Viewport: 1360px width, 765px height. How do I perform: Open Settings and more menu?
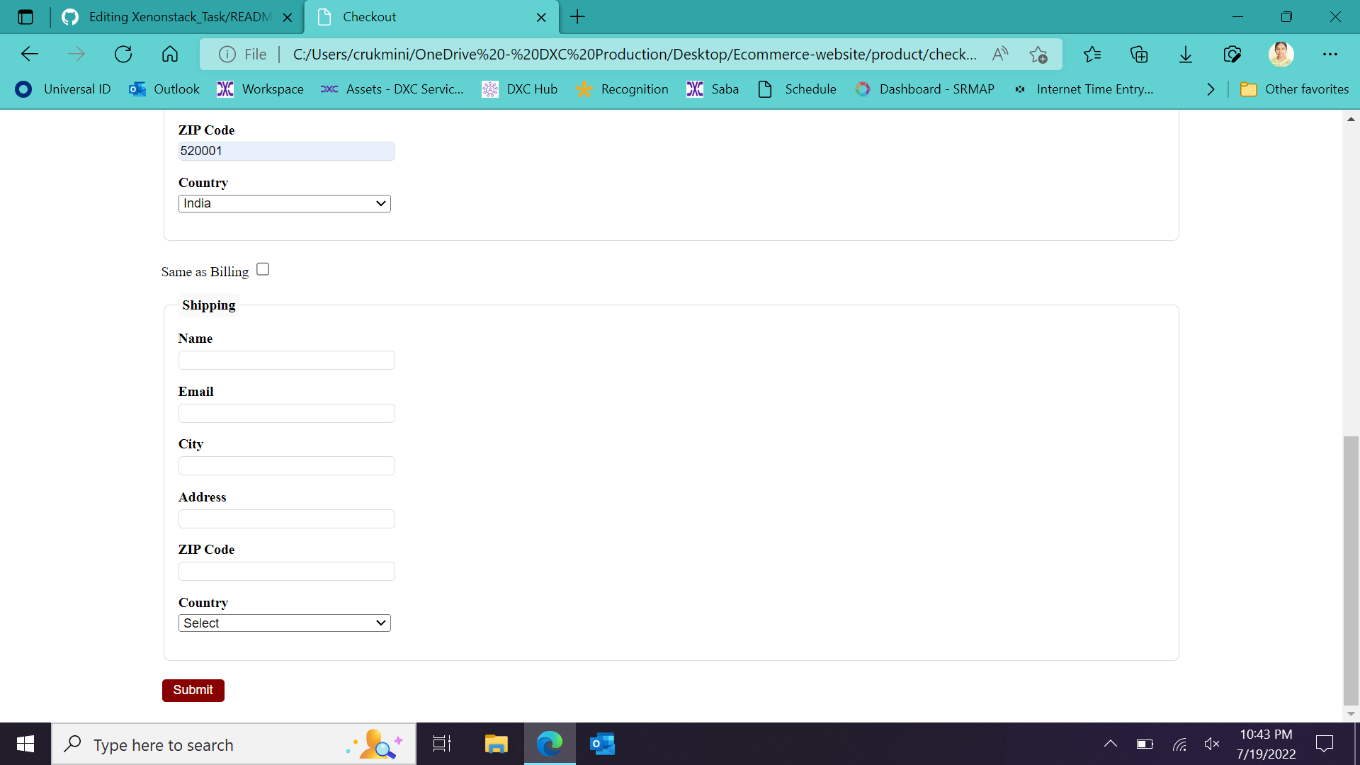pos(1330,55)
